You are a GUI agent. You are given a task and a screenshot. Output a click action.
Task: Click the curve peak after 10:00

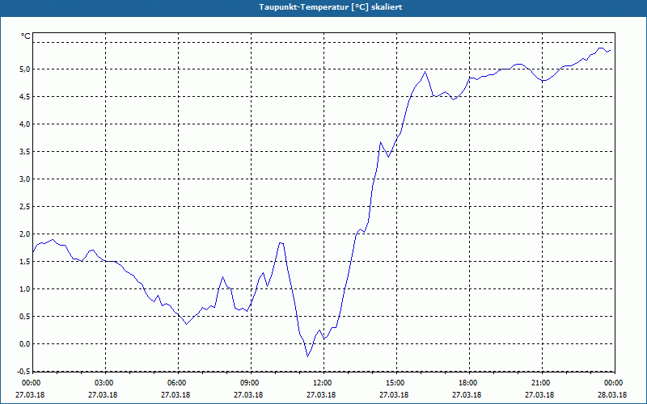pos(281,243)
